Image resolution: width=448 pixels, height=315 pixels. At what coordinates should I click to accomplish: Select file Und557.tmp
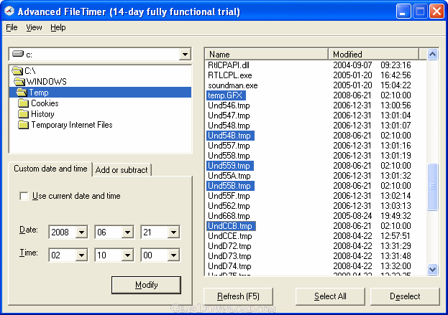(229, 146)
